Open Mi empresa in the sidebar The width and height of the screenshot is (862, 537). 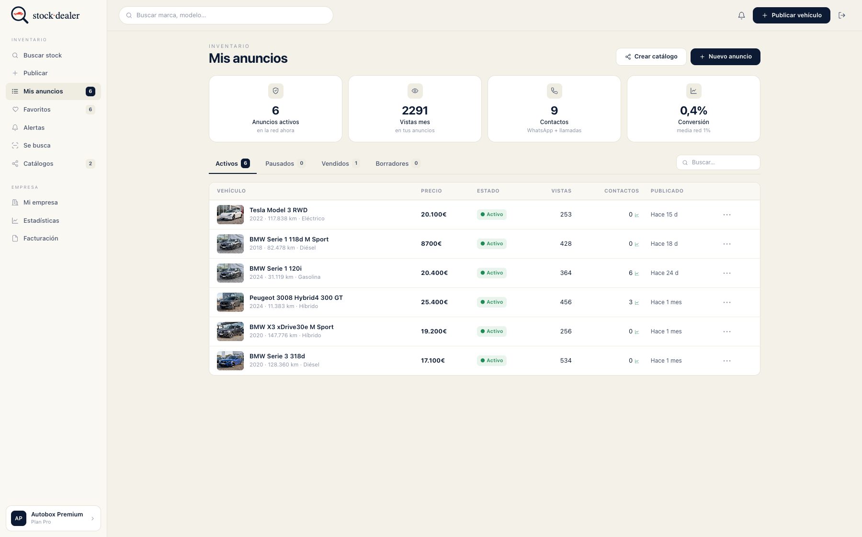pyautogui.click(x=53, y=202)
